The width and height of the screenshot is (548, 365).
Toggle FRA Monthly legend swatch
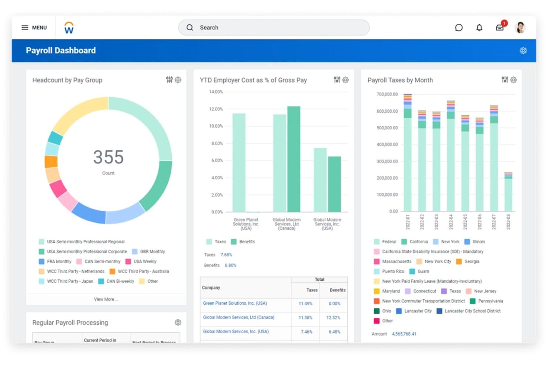[42, 262]
